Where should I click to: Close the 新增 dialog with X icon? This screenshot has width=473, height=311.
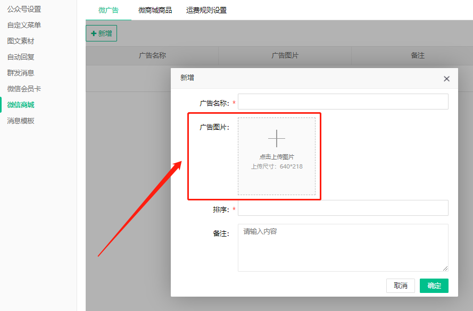click(x=446, y=79)
